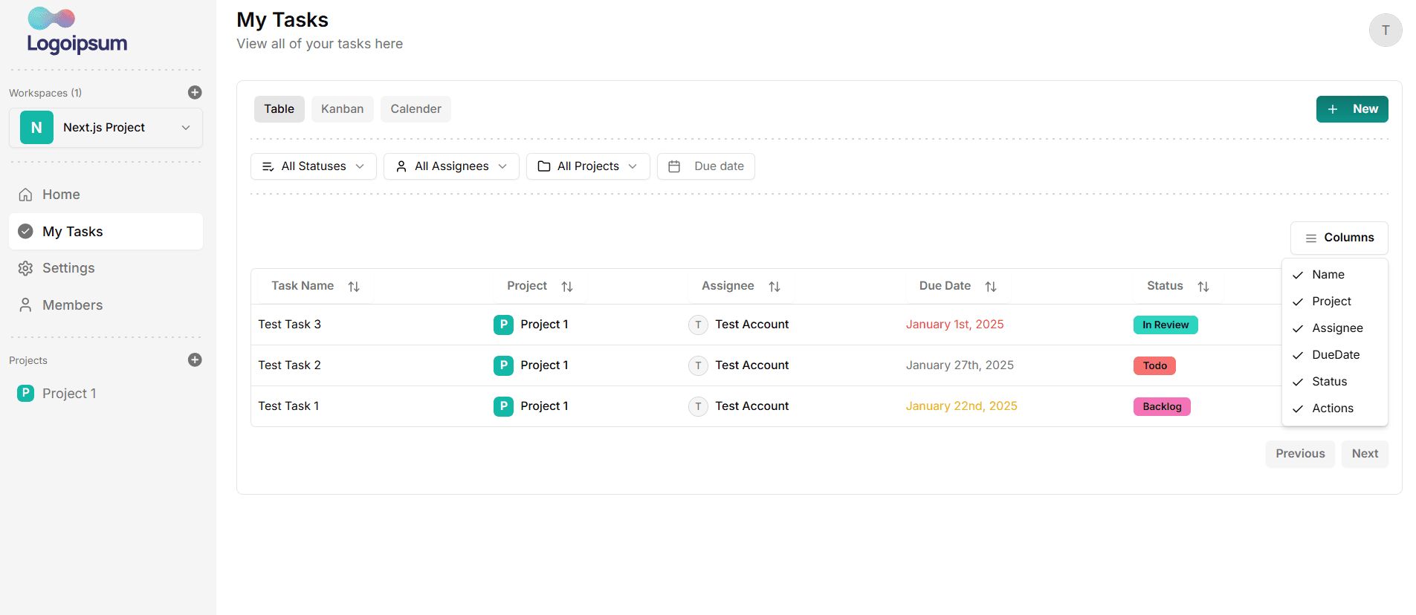Image resolution: width=1416 pixels, height=615 pixels.
Task: Create a new project with plus icon
Action: (195, 359)
